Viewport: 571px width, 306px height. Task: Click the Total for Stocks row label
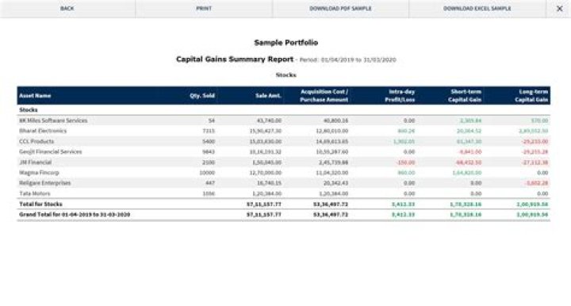tap(40, 204)
